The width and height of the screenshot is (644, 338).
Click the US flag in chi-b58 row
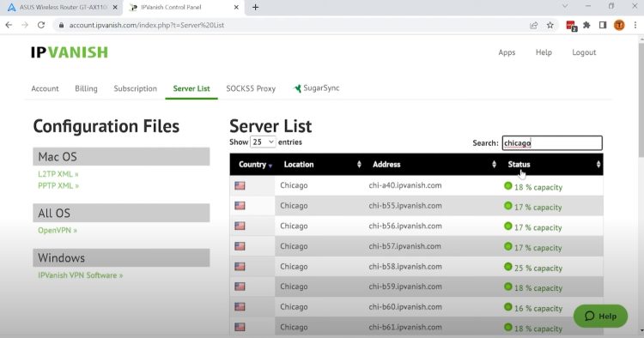(x=240, y=267)
